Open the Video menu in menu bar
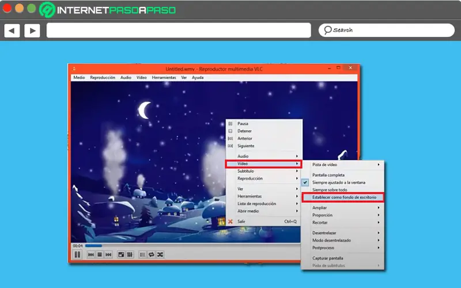Screen dimensions: 461x288 [x=141, y=78]
